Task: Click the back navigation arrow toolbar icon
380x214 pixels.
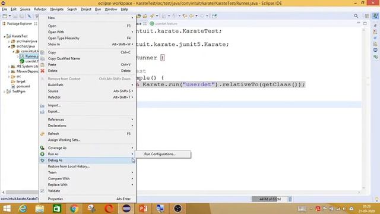Action: coord(191,16)
